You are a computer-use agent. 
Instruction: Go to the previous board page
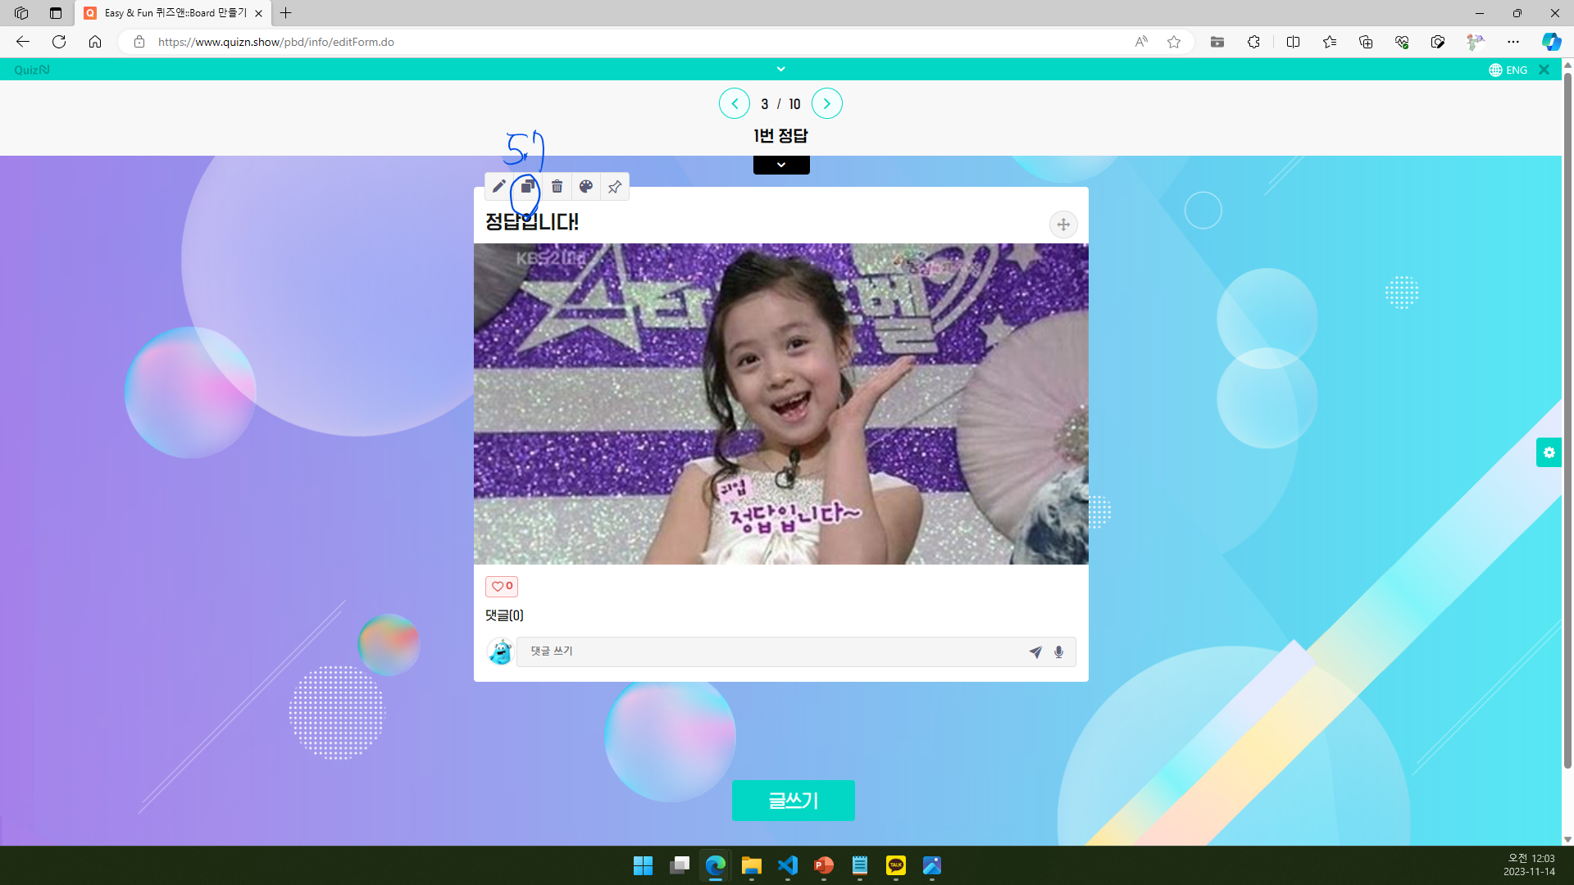pyautogui.click(x=735, y=103)
